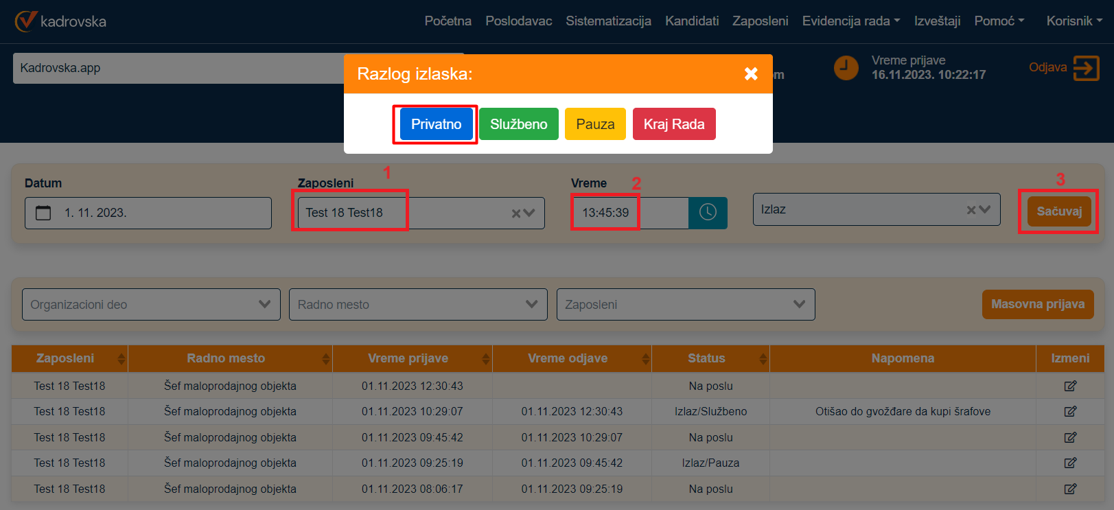The height and width of the screenshot is (510, 1114).
Task: Select the Kraj Rada button
Action: (x=673, y=124)
